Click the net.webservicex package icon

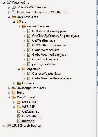click(x=24, y=26)
